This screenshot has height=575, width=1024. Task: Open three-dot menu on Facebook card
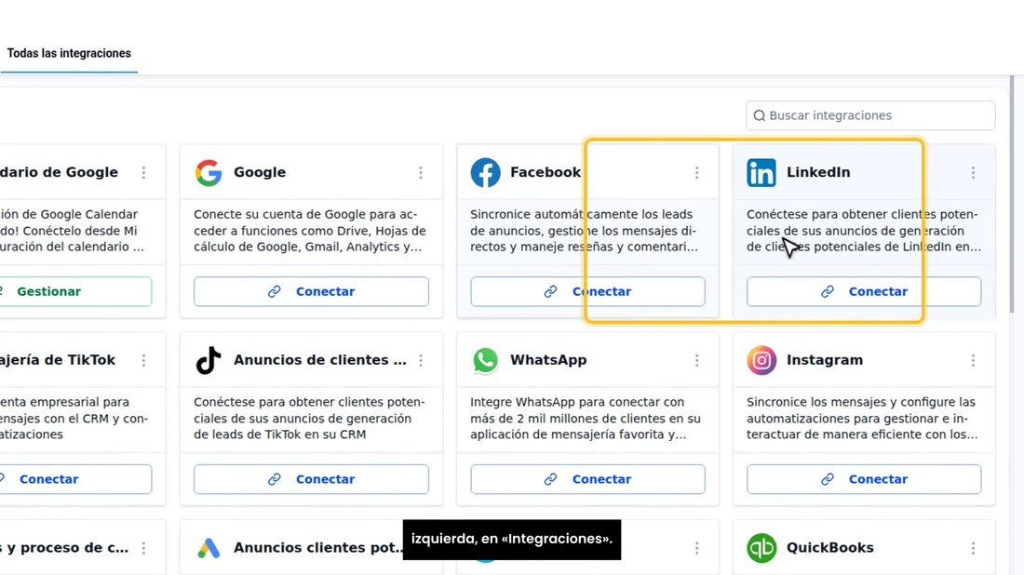pos(697,172)
